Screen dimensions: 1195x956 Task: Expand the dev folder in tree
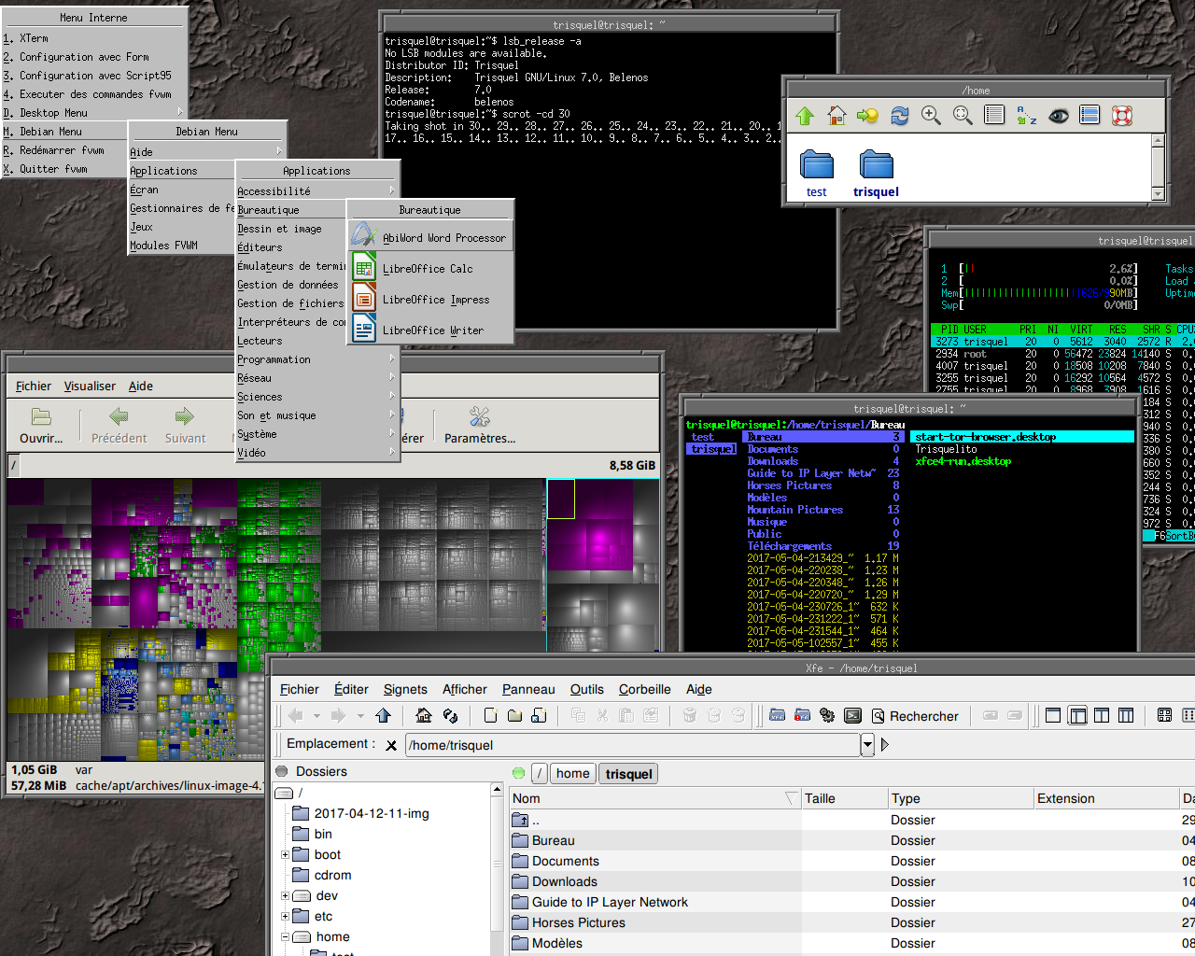pos(285,895)
